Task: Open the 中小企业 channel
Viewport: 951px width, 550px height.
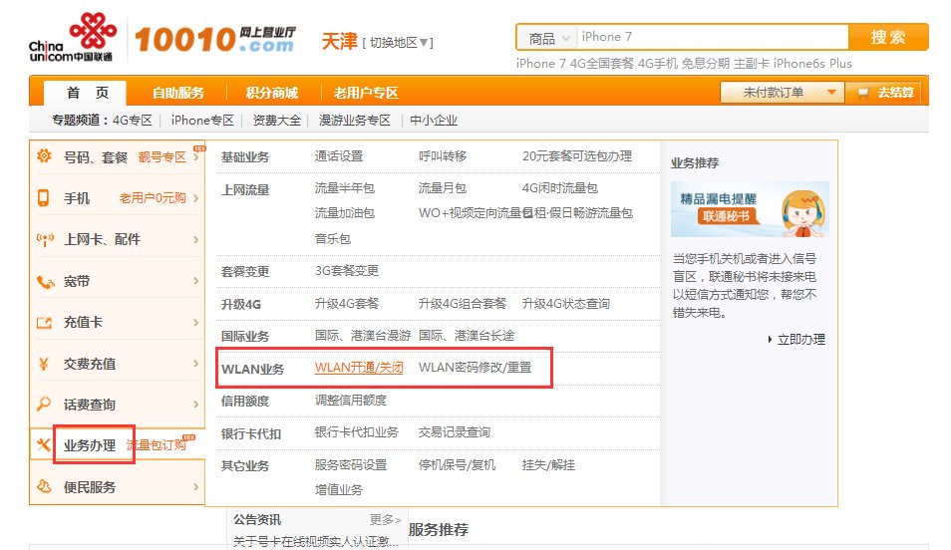Action: tap(433, 121)
